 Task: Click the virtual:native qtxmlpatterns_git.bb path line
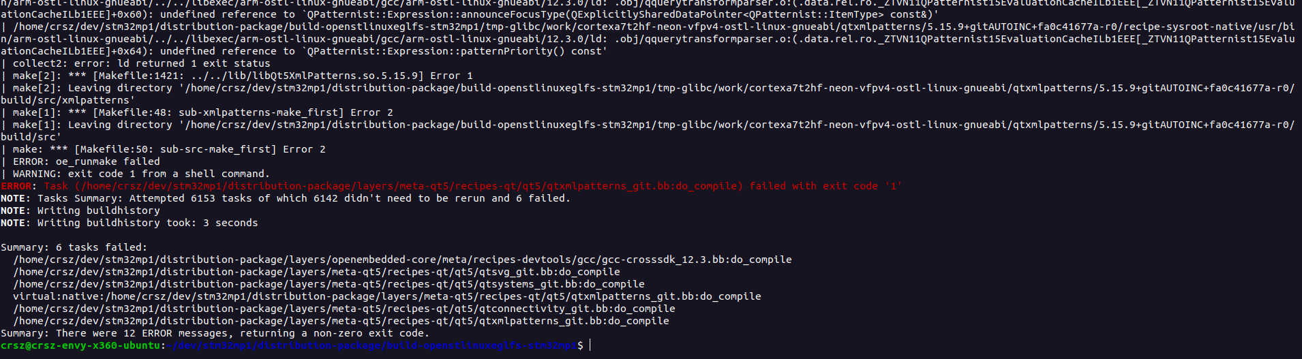coord(387,296)
